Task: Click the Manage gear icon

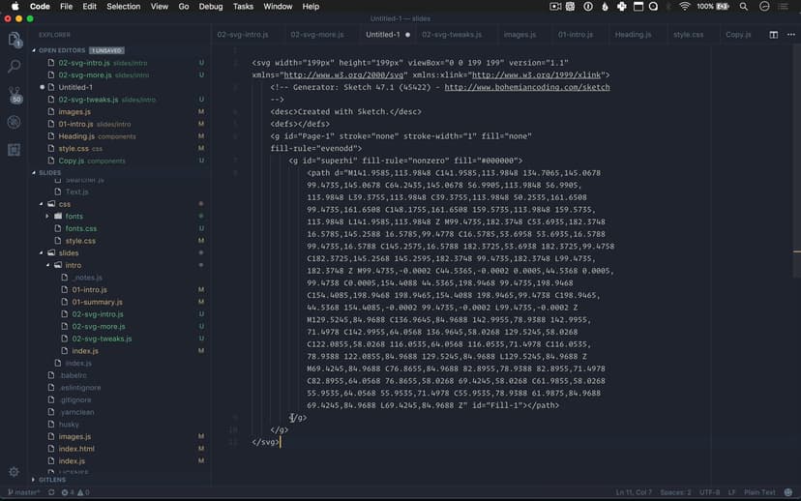Action: click(x=15, y=472)
